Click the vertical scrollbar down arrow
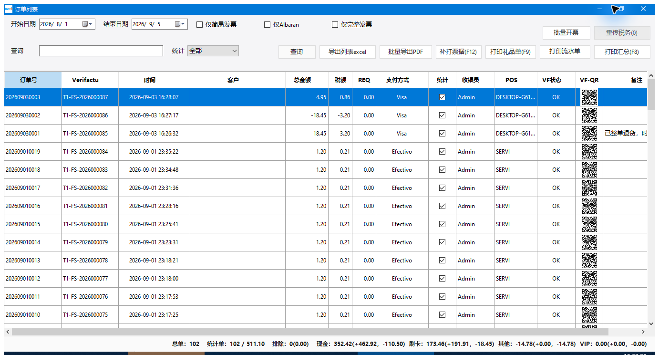 tap(651, 324)
